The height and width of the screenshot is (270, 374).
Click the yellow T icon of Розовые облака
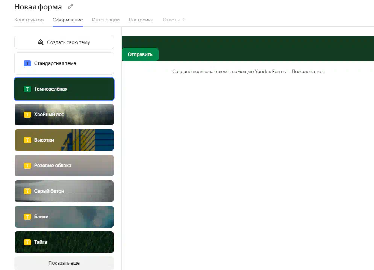click(27, 165)
